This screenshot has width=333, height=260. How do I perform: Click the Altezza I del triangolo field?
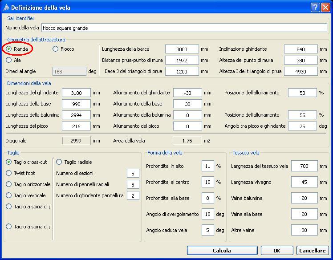click(x=301, y=71)
